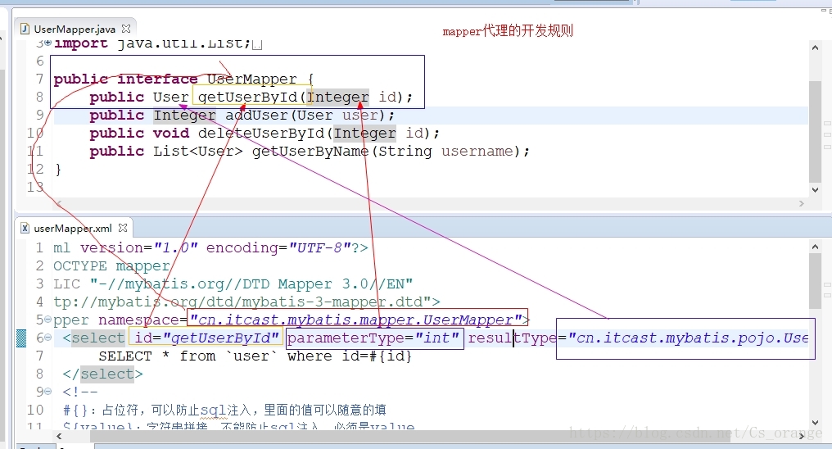Click Java editor vertical scrollbar up arrow
The width and height of the screenshot is (832, 449).
point(815,48)
